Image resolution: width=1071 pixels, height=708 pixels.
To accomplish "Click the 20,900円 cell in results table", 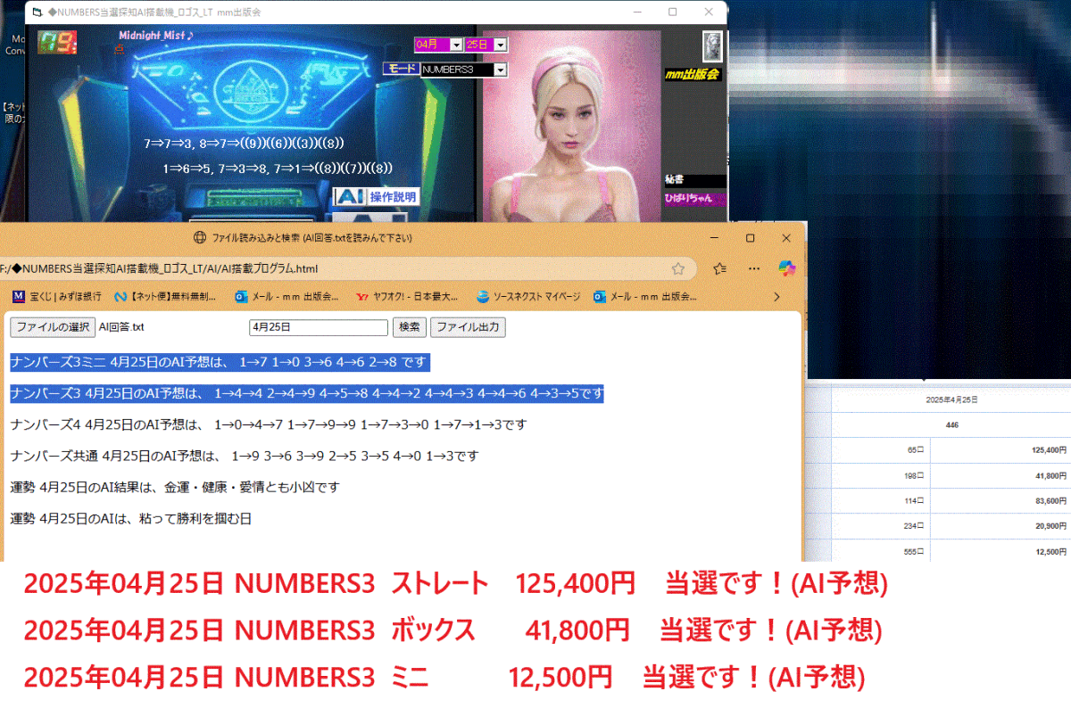I will pos(1000,525).
